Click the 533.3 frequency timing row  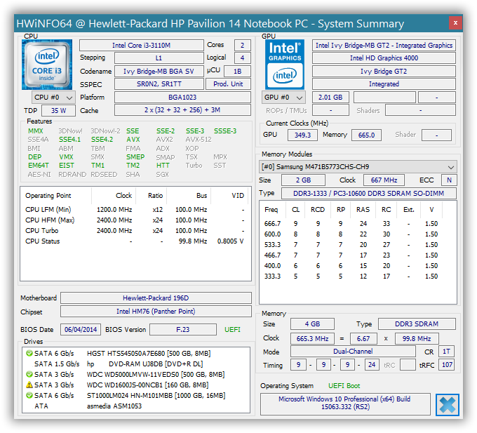tap(358, 245)
